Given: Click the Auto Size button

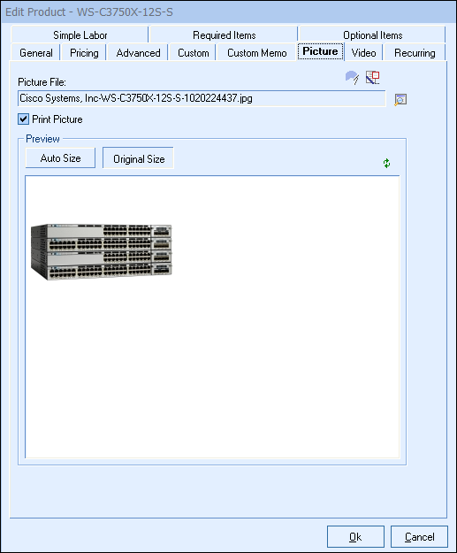Looking at the screenshot, I should [x=60, y=158].
